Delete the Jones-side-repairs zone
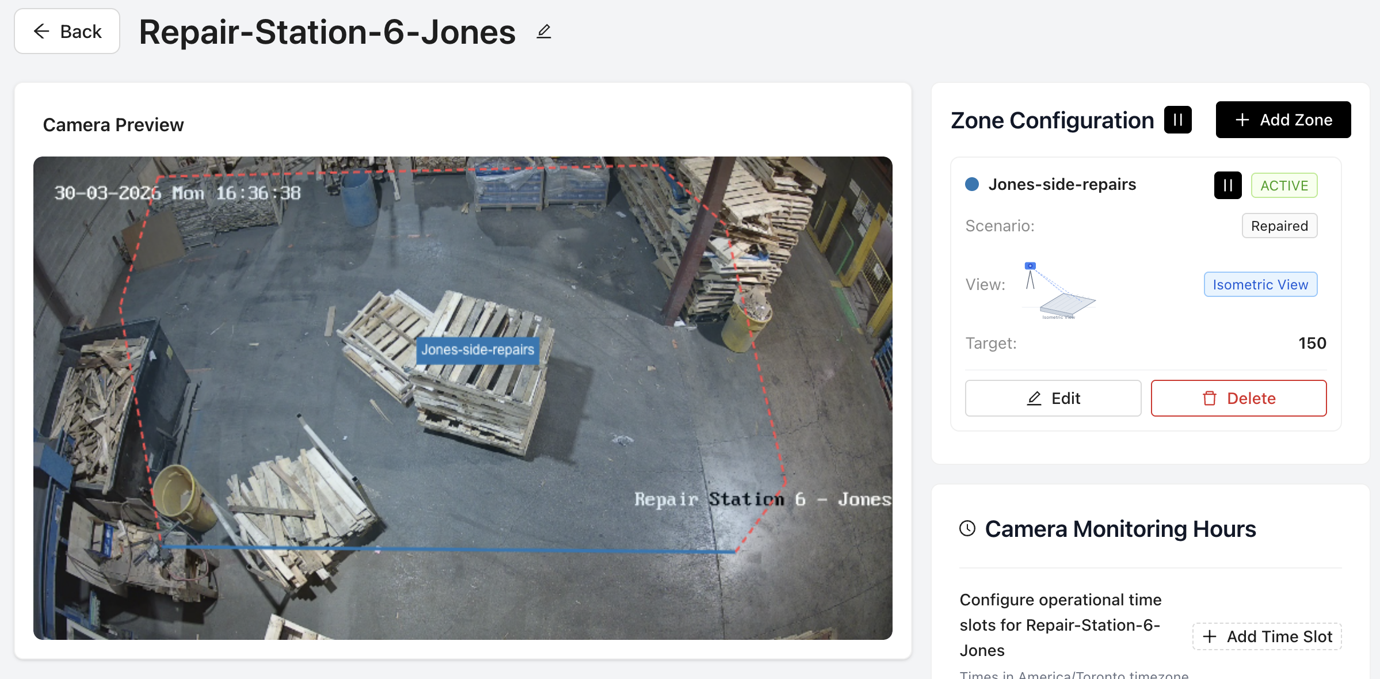This screenshot has width=1380, height=679. click(1238, 398)
